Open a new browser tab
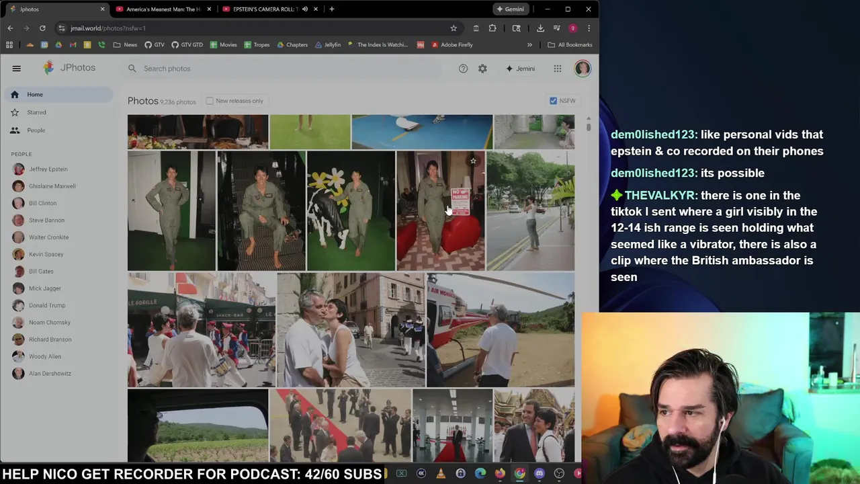860x484 pixels. (332, 9)
